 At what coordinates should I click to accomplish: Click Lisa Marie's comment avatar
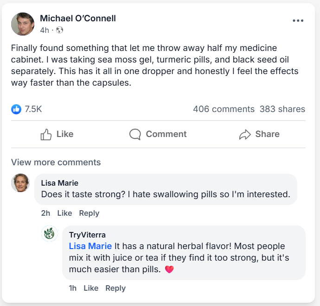(20, 183)
